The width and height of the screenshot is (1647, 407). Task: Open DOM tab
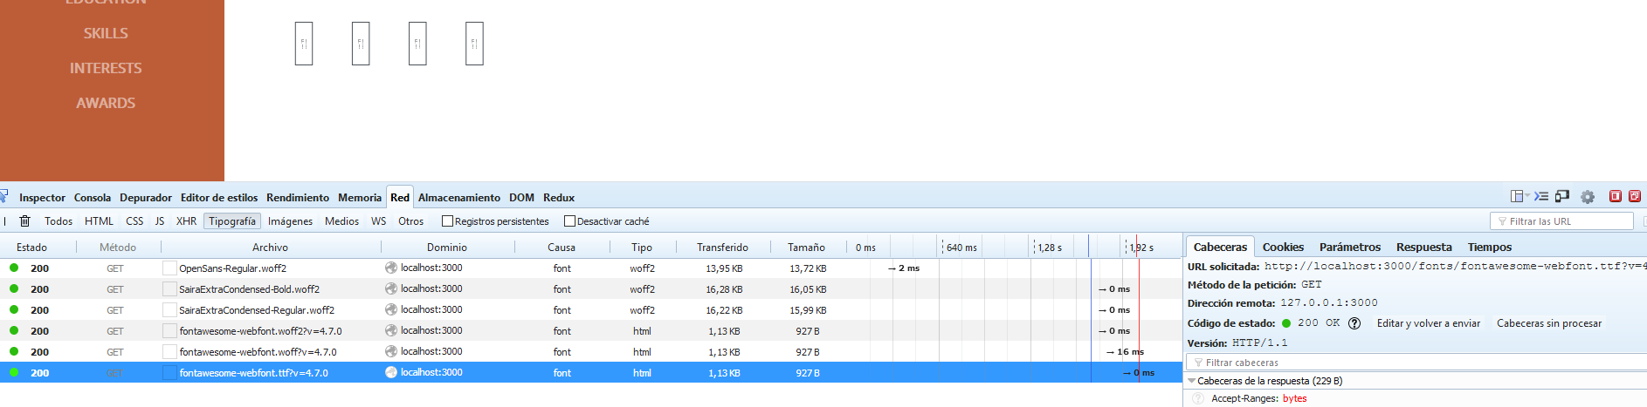(521, 198)
